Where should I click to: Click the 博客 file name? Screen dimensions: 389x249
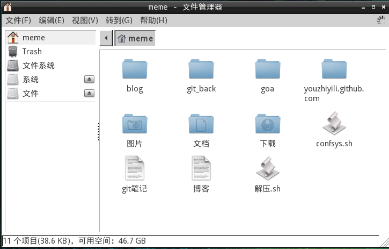point(201,189)
